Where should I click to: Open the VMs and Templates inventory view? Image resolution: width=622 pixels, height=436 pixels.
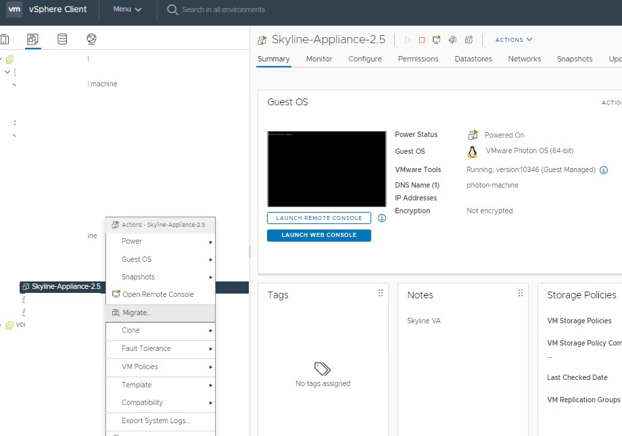(32, 39)
